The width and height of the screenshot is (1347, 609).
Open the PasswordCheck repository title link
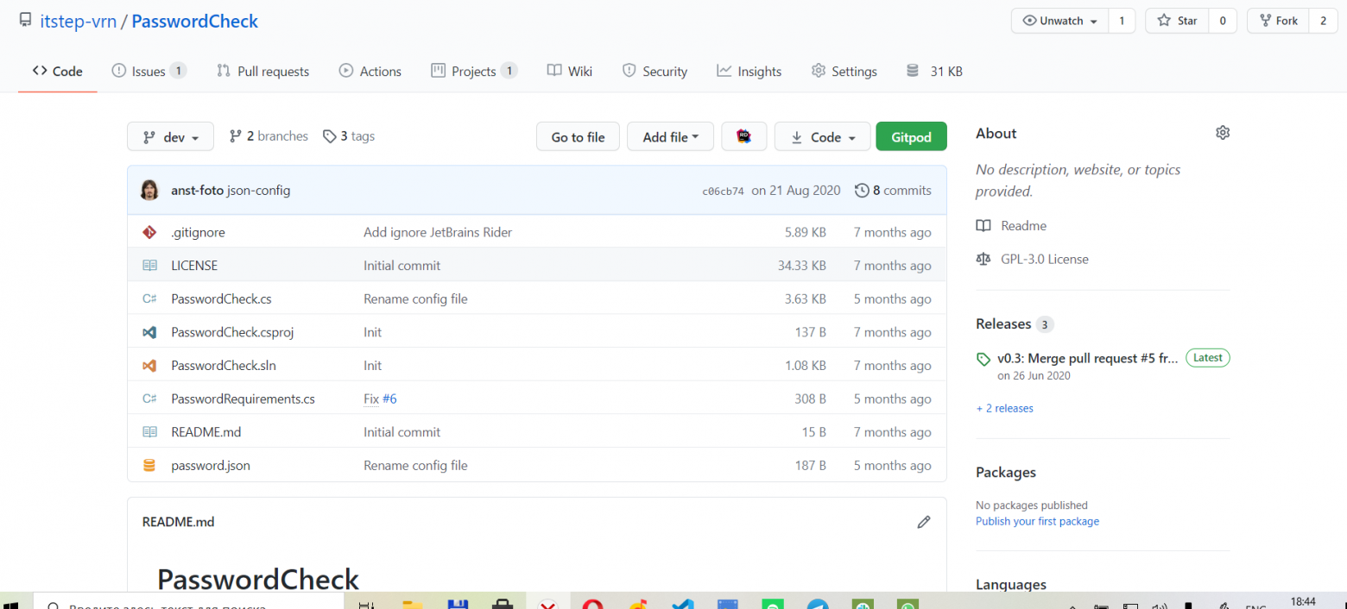195,21
